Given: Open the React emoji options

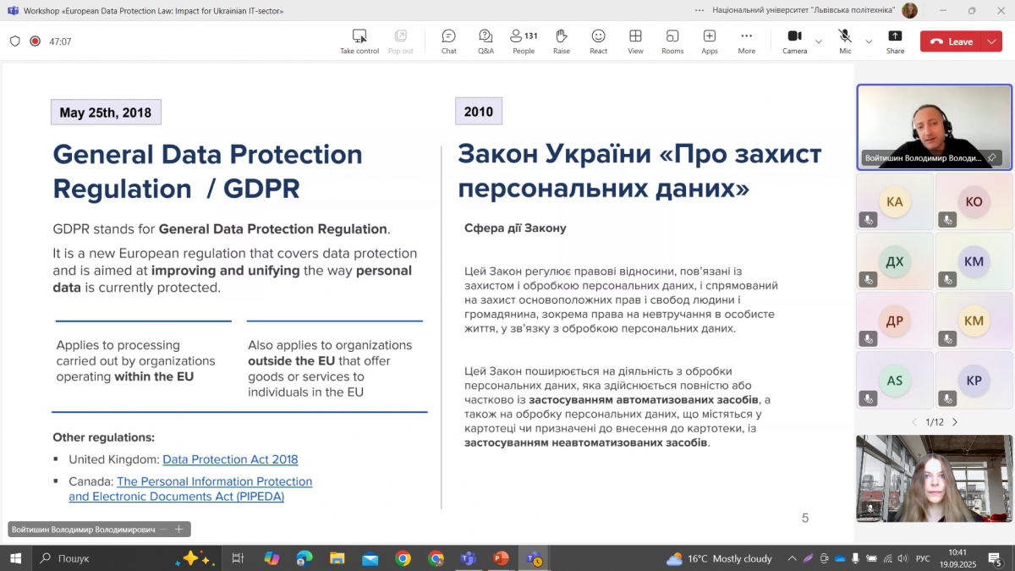Looking at the screenshot, I should click(x=598, y=40).
